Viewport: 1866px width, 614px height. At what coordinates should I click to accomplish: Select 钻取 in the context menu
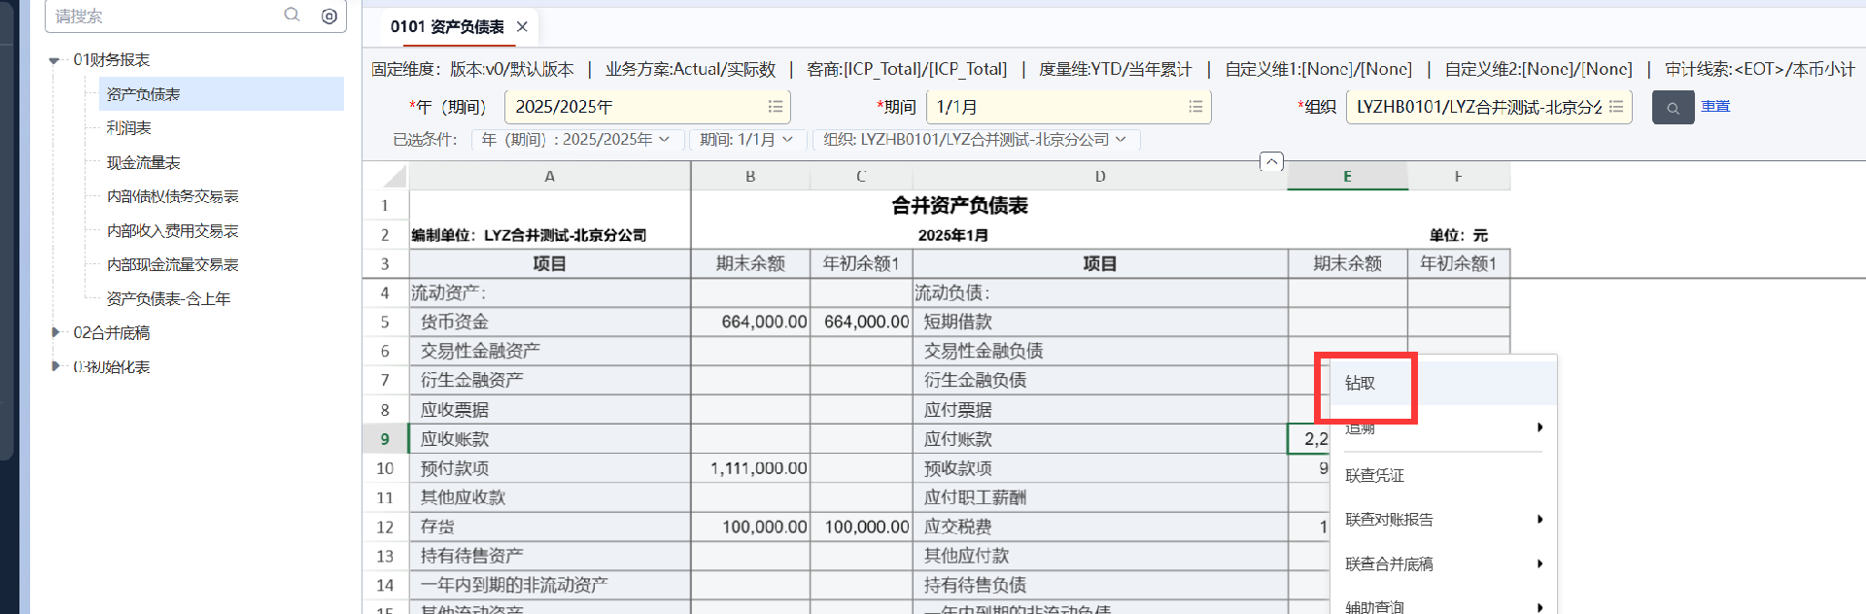pyautogui.click(x=1361, y=383)
